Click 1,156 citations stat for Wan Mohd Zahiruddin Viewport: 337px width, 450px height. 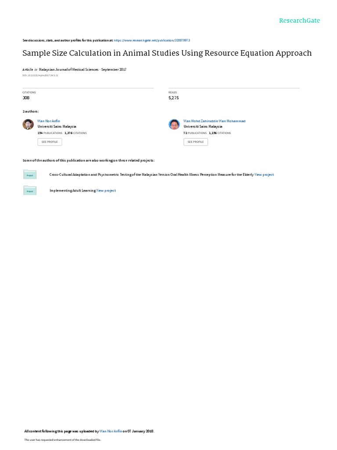click(220, 133)
